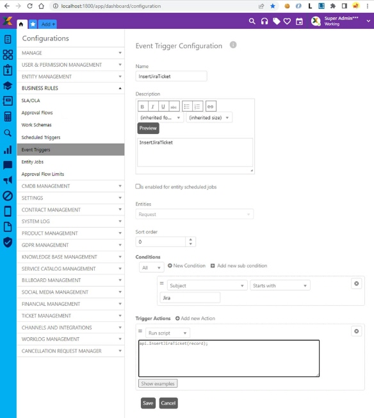Click the tags icon in top bar
This screenshot has width=374, height=418.
coord(276,21)
